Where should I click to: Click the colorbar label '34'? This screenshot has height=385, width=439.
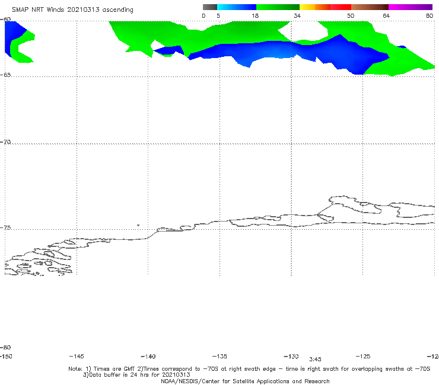(297, 16)
